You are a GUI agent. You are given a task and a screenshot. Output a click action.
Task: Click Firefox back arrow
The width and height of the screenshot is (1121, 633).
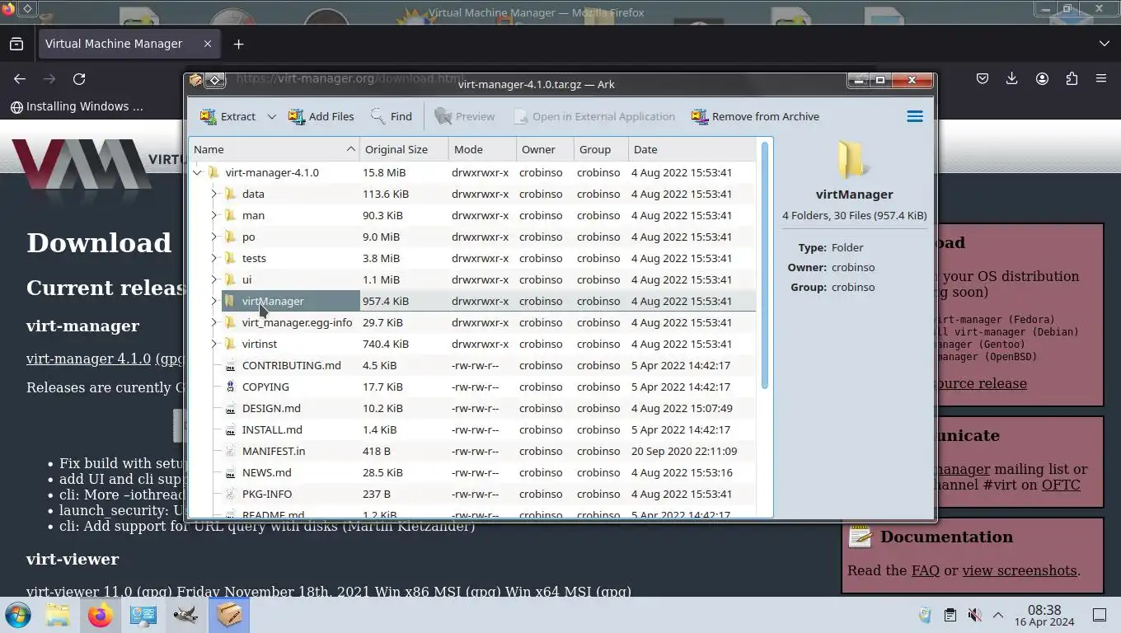tap(20, 78)
